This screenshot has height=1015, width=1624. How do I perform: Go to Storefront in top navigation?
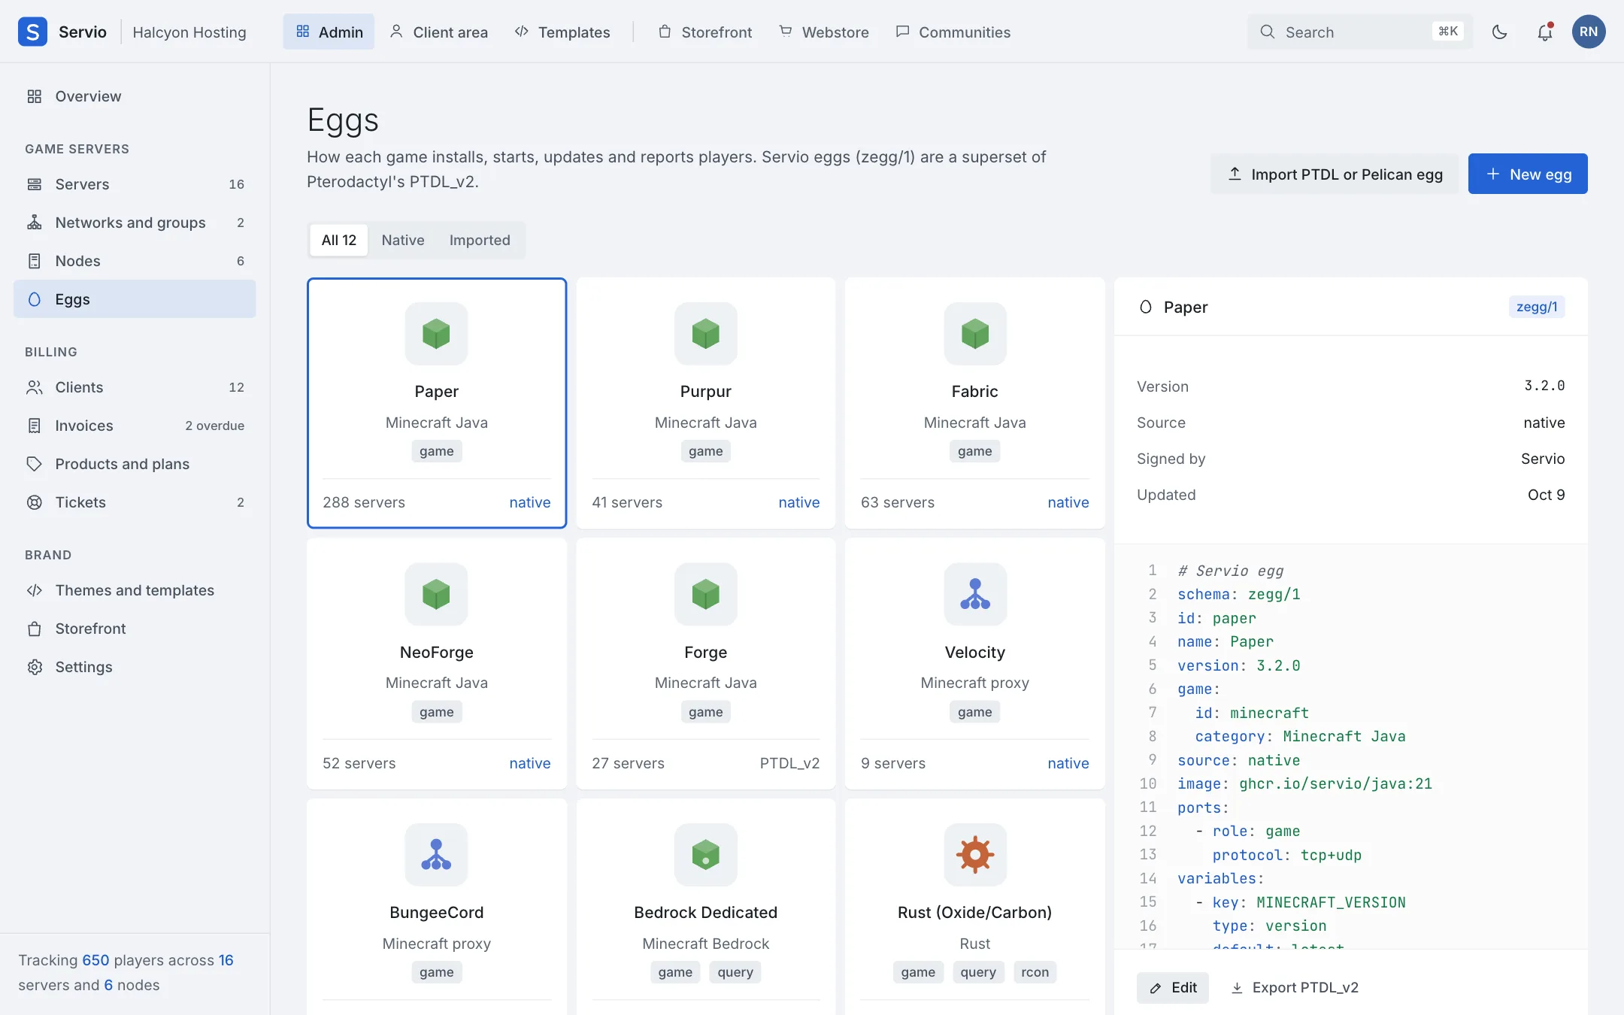[x=705, y=32]
